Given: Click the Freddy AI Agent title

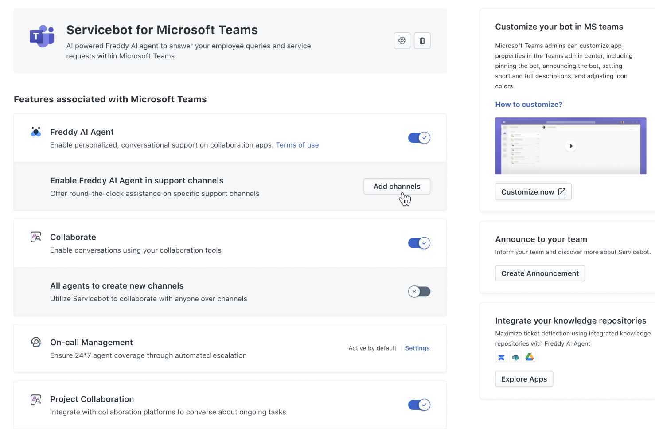Looking at the screenshot, I should tap(82, 132).
